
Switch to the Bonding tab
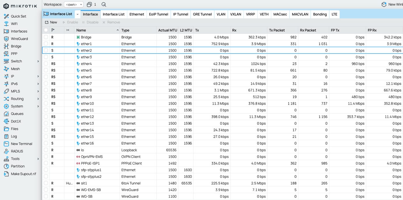(x=320, y=14)
